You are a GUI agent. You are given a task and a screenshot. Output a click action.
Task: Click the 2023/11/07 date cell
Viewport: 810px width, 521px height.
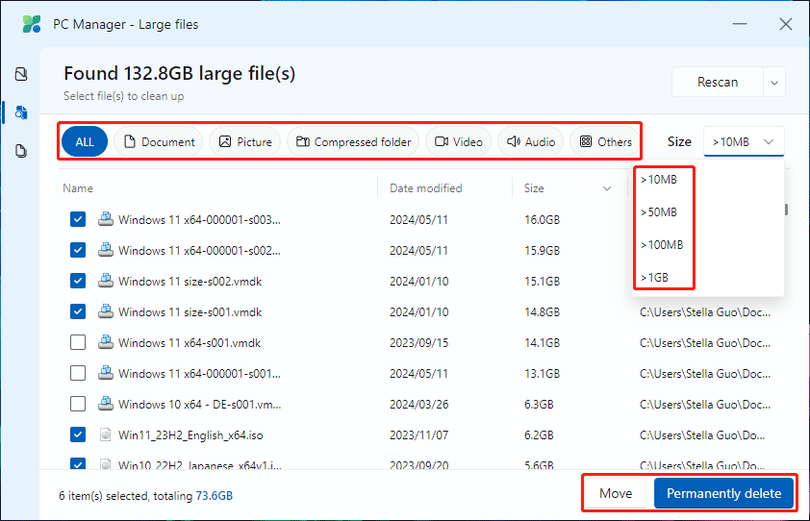click(x=418, y=435)
